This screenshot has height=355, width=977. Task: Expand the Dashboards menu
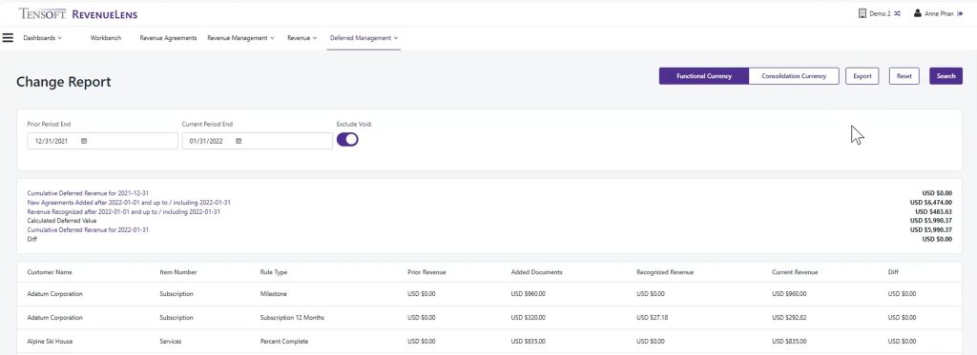(42, 38)
